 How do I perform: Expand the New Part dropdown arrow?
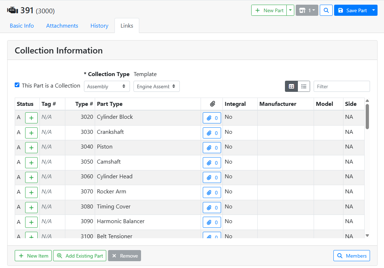click(x=290, y=10)
